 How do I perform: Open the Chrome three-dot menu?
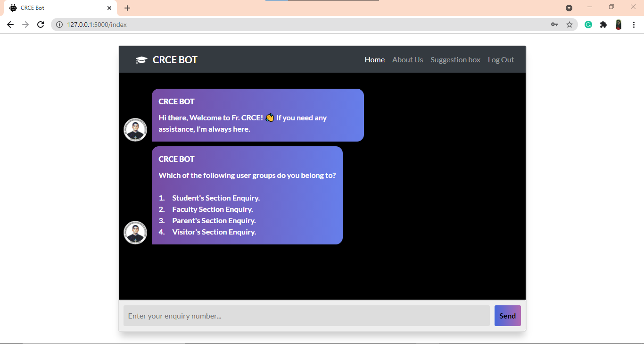634,24
